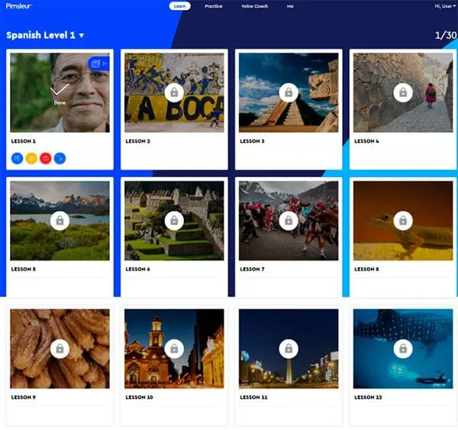Click the lock icon on Lesson 8
458x430 pixels.
tap(403, 221)
